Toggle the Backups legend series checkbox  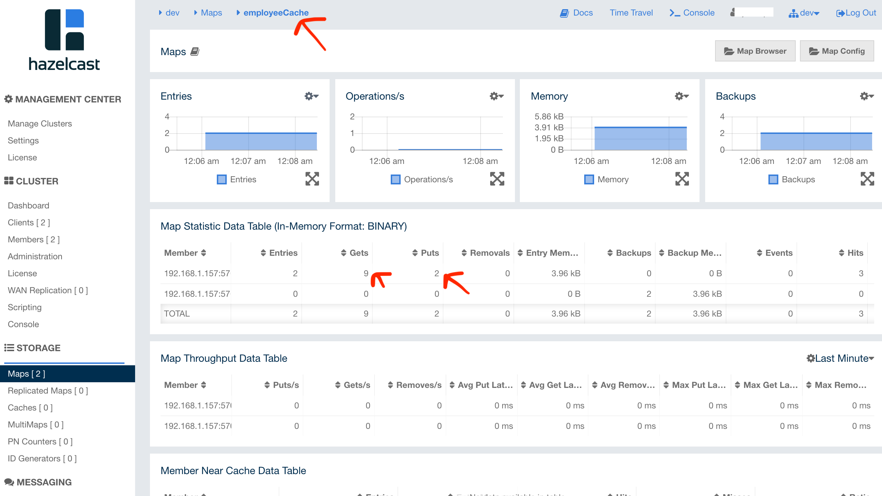coord(773,179)
